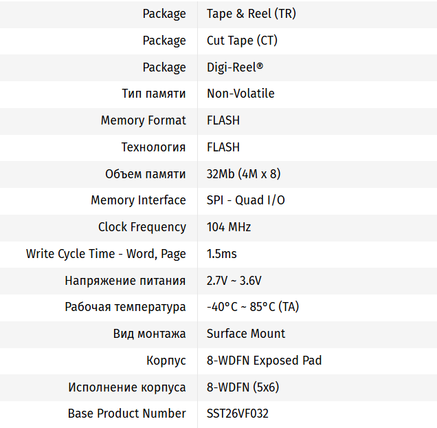Image resolution: width=437 pixels, height=428 pixels.
Task: Select the "32Mb (4M x 8)" value
Action: 243,174
